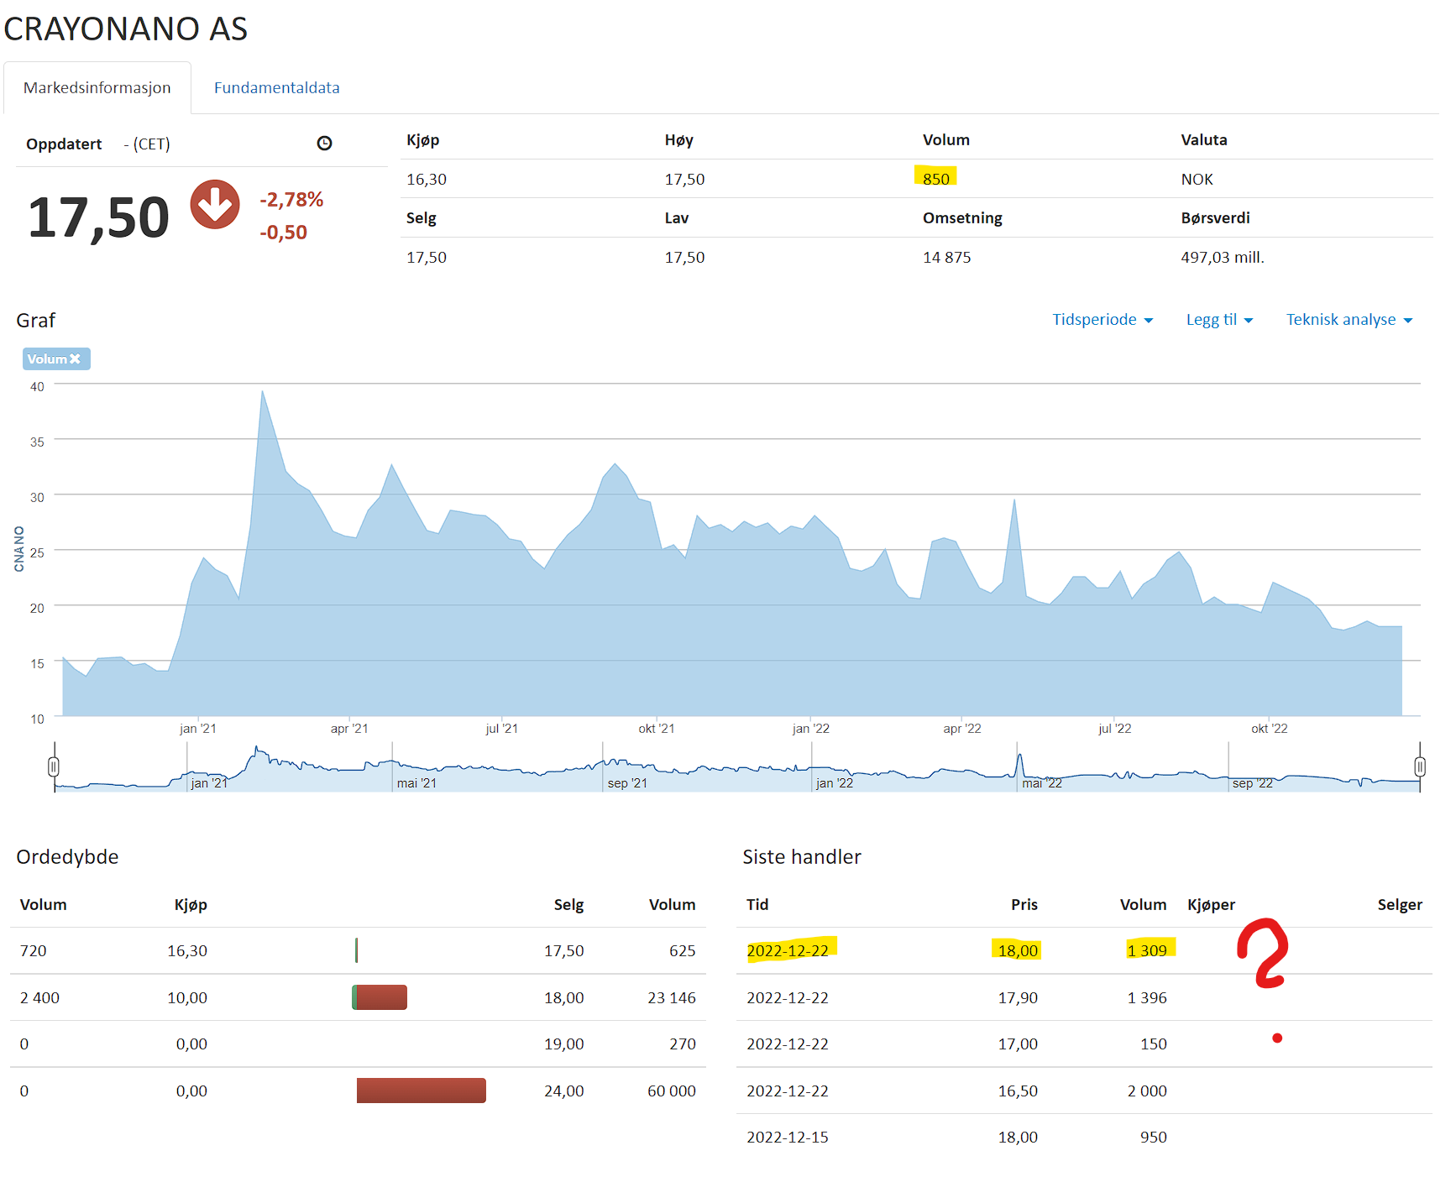
Task: Click the Valuta value NOK
Action: [x=1197, y=180]
